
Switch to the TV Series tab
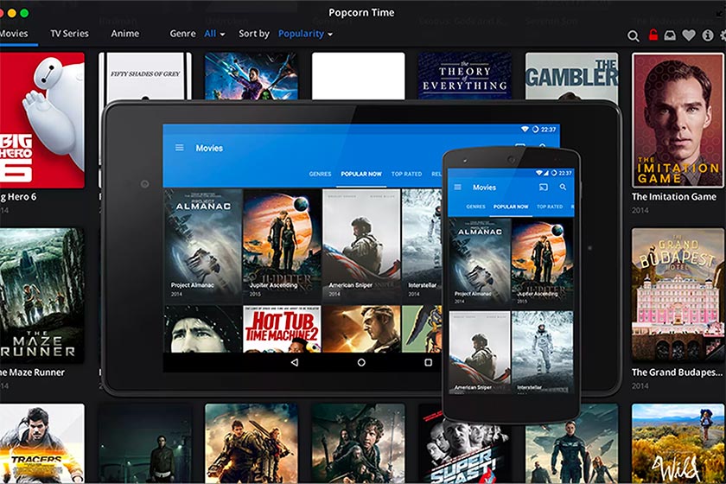69,34
